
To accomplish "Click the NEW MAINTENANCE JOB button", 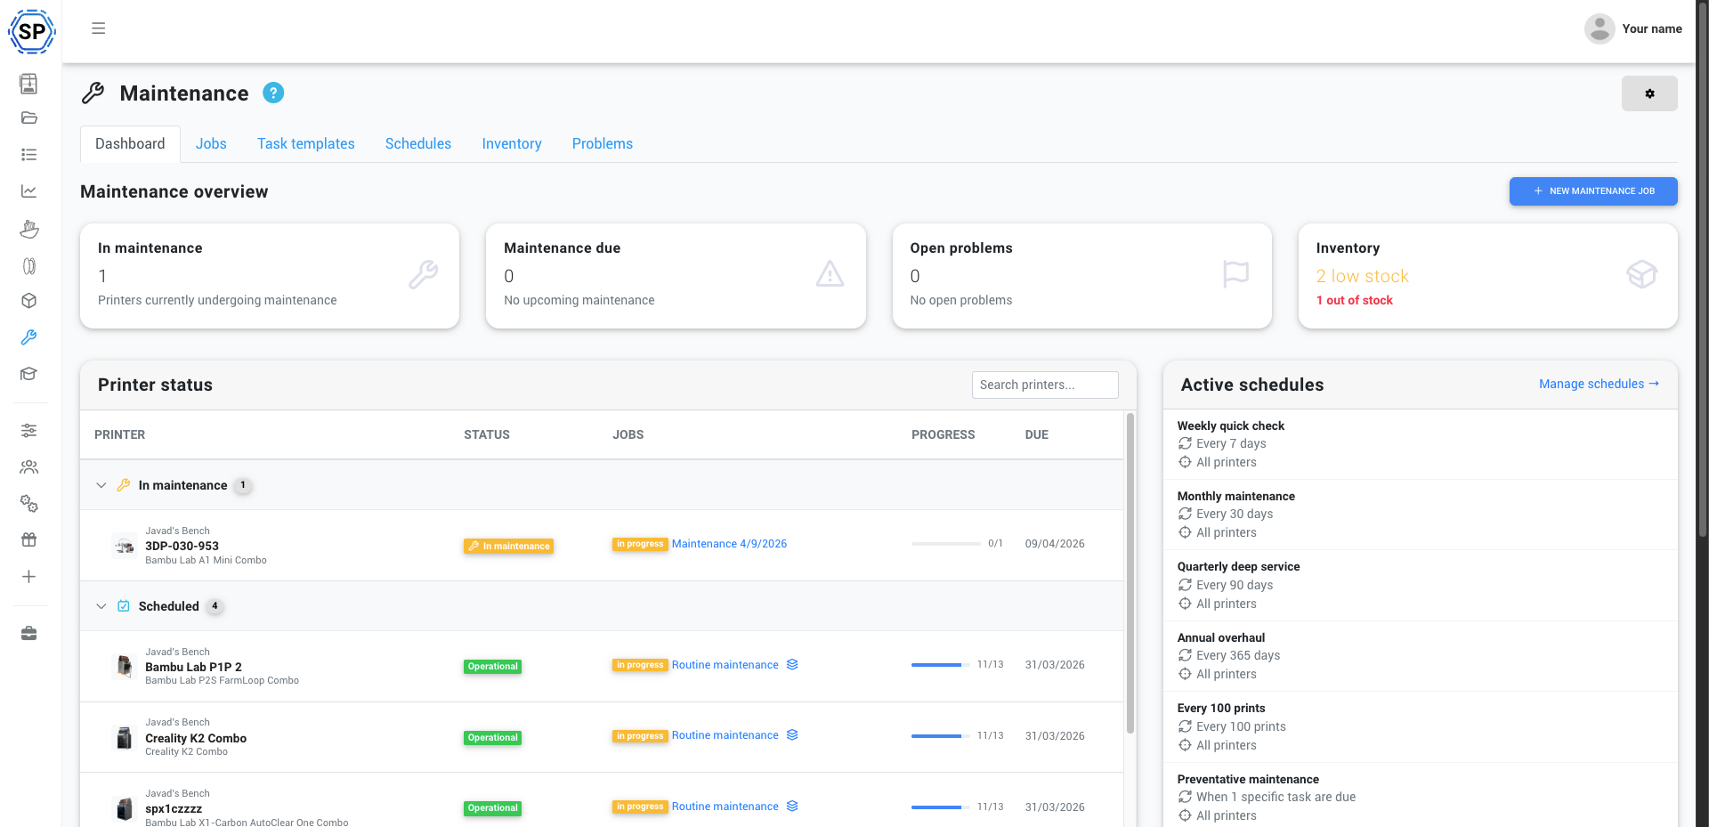I will [x=1593, y=191].
